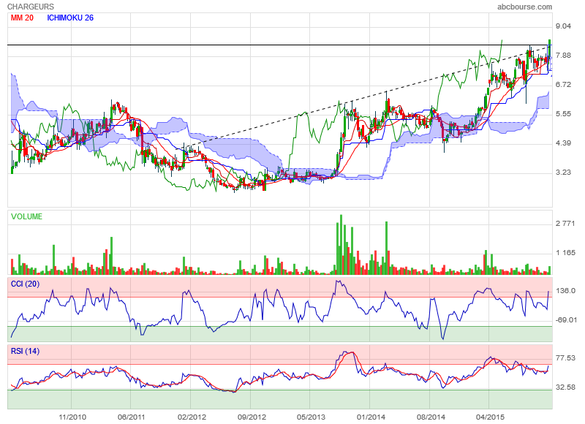Click the 9.04 price axis value
Image resolution: width=585 pixels, height=424 pixels.
(x=563, y=26)
